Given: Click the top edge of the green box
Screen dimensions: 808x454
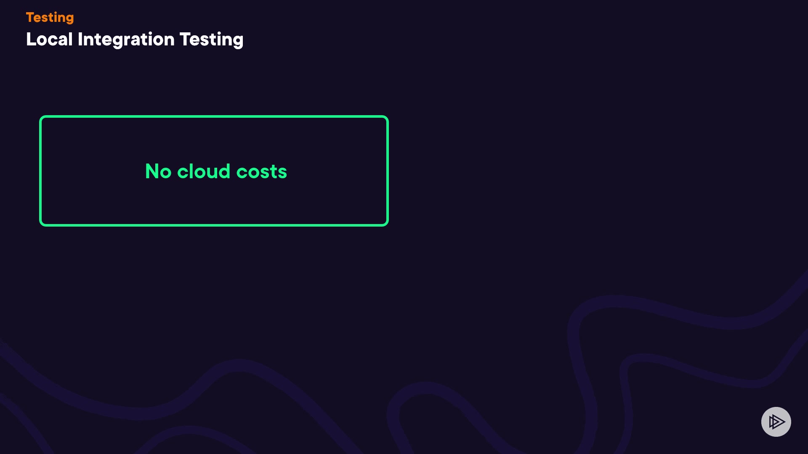Looking at the screenshot, I should pos(214,117).
